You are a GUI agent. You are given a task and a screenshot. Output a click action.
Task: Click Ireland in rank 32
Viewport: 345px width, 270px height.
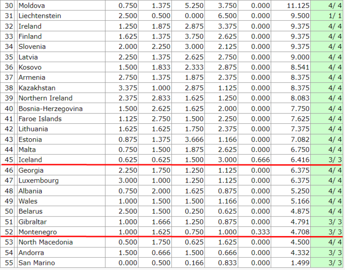[30, 26]
